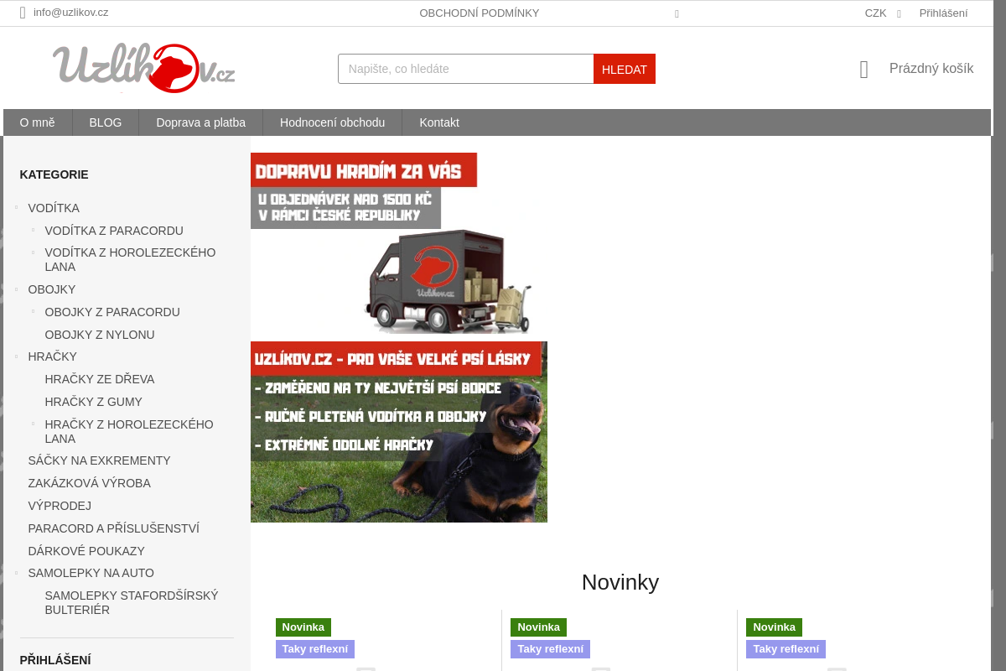Viewport: 1006px width, 671px height.
Task: Expand HRAČKY Z HOROLEZECKÉHO LANA arrow
Action: coord(34,423)
